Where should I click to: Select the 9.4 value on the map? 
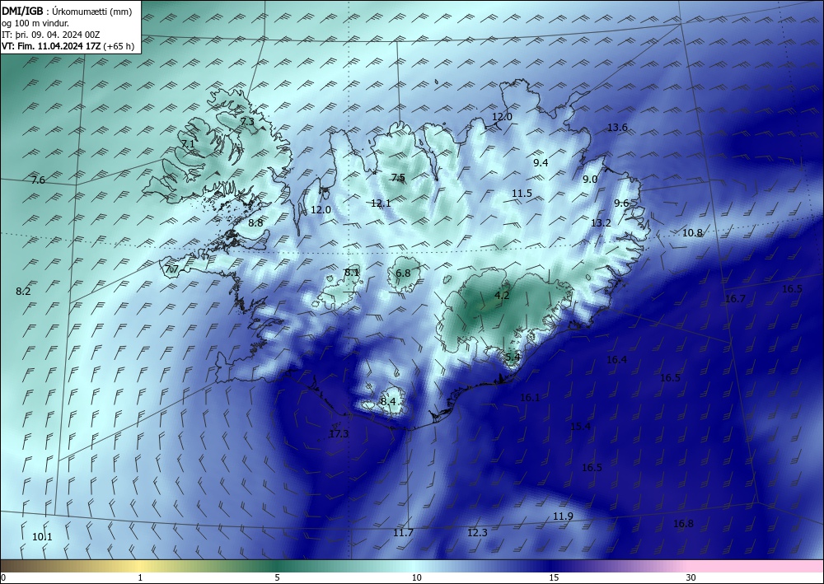(x=541, y=163)
